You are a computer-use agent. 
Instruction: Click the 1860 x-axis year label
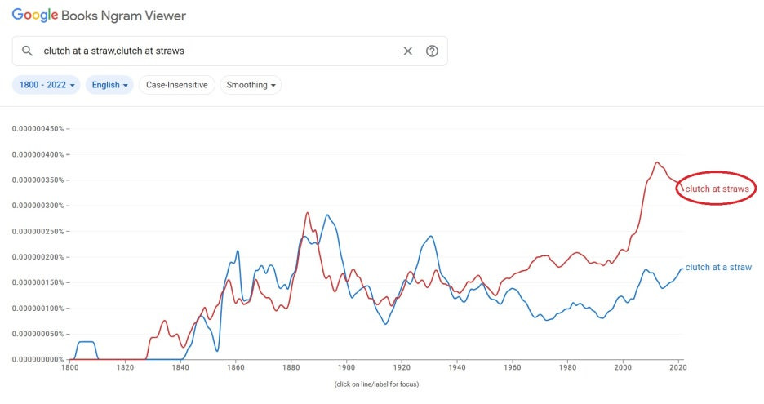236,367
